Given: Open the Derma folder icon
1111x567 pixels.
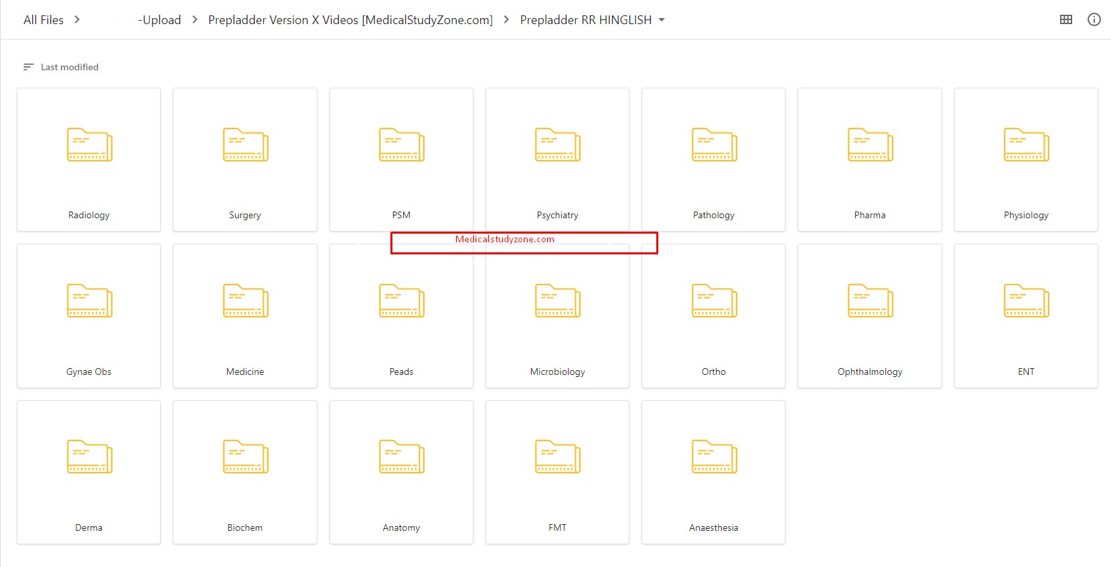Looking at the screenshot, I should pyautogui.click(x=89, y=457).
